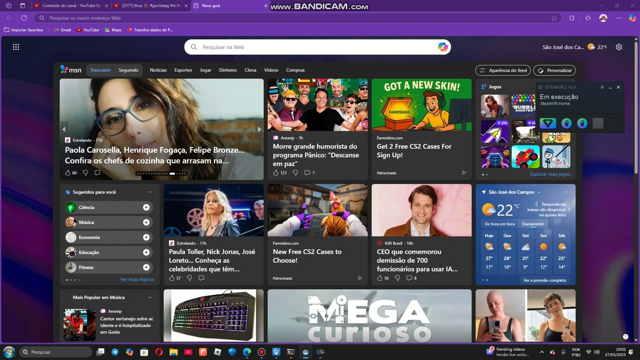Open the favorites list icon in toolbar
Image resolution: width=640 pixels, height=360 pixels.
(588, 18)
